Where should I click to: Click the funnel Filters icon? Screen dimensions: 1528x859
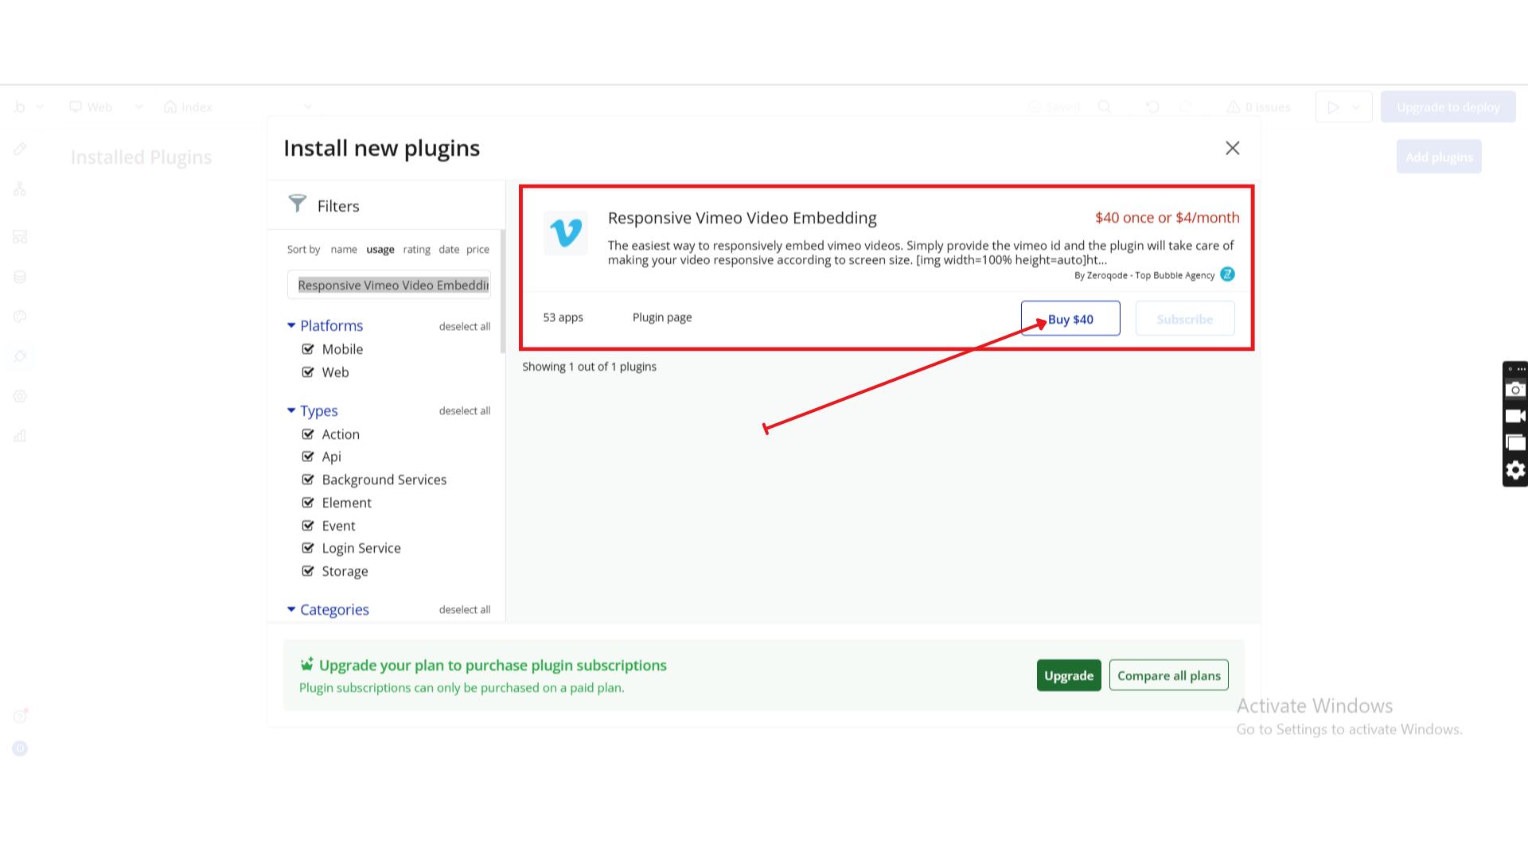click(297, 204)
